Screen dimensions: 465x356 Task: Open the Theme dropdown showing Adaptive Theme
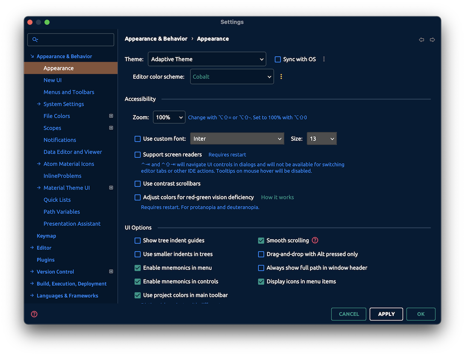[x=207, y=59]
